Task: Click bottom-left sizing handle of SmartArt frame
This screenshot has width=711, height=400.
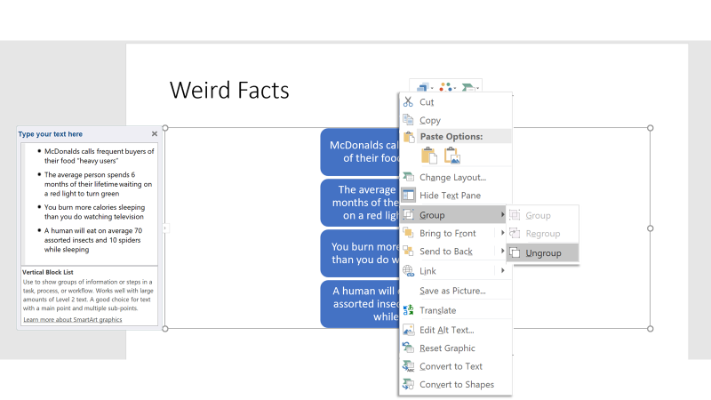Action: click(x=165, y=328)
